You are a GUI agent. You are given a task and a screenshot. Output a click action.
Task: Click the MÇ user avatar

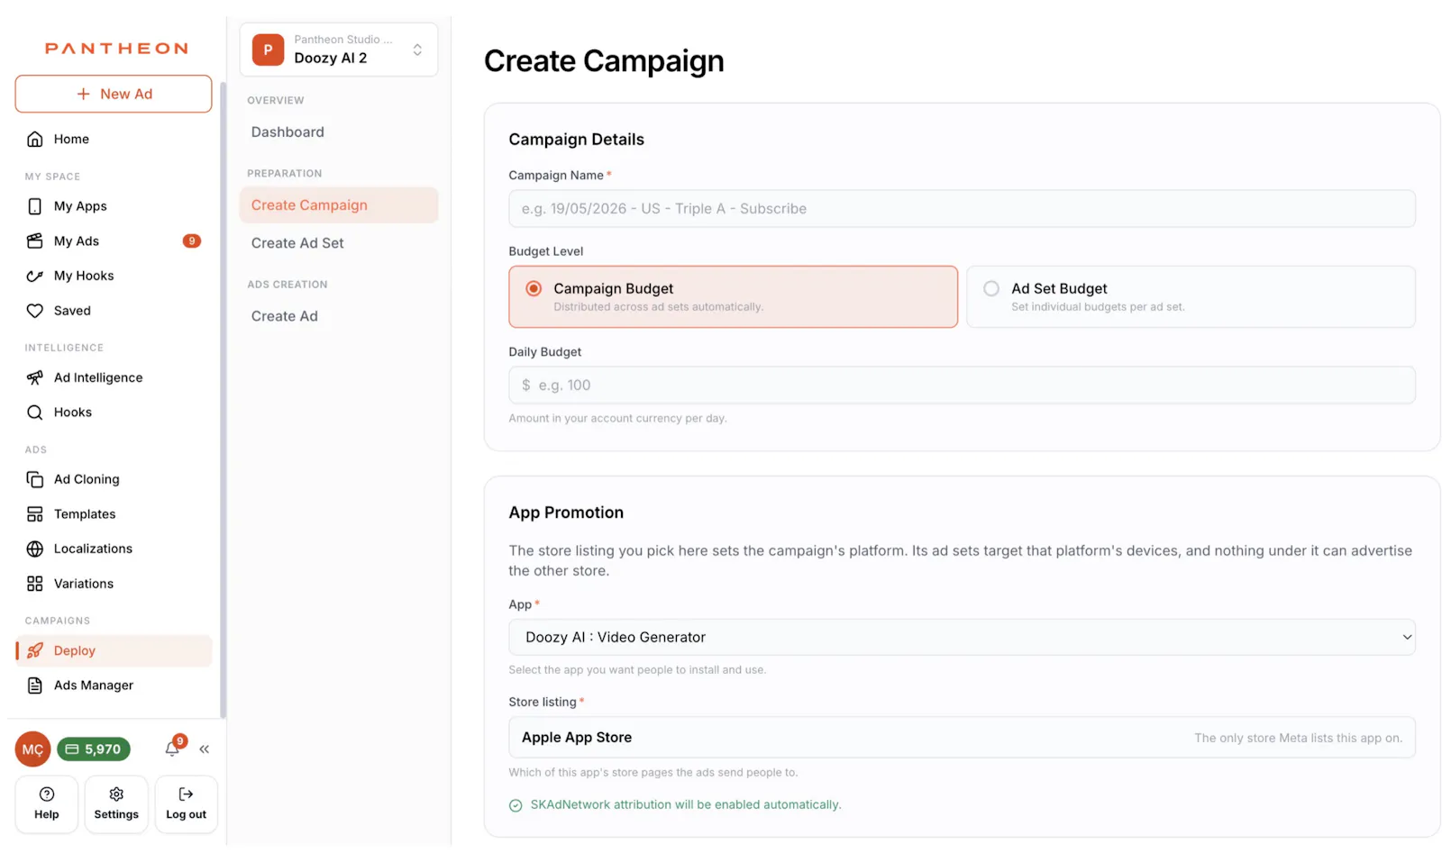pos(32,749)
